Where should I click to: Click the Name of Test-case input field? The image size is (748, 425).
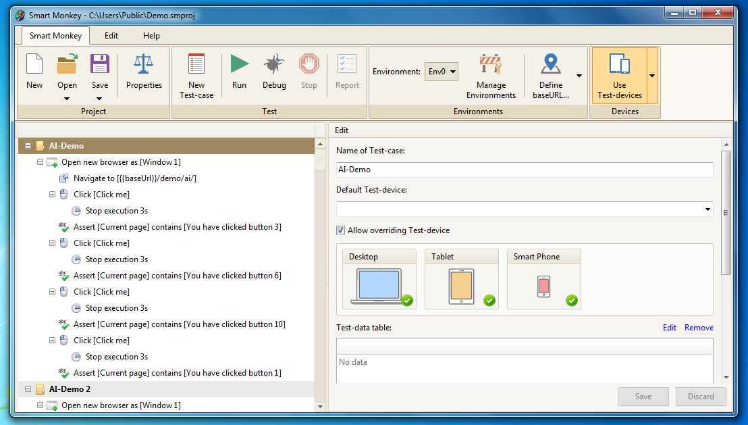525,170
